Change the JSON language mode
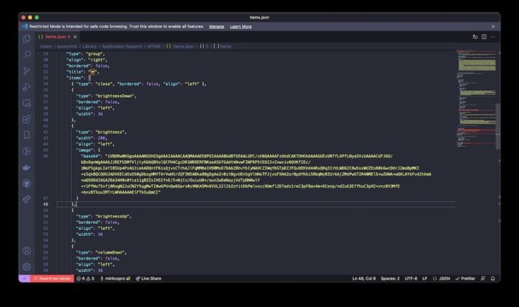Viewport: 519px width, 307px height. coord(441,279)
